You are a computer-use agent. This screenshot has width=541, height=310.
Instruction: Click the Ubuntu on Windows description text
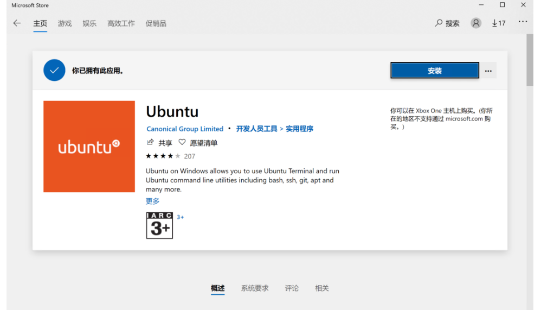pos(242,180)
